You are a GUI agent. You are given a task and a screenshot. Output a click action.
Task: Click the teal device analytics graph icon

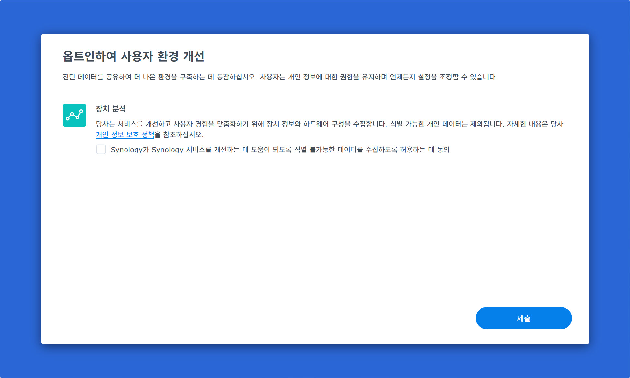[x=74, y=115]
